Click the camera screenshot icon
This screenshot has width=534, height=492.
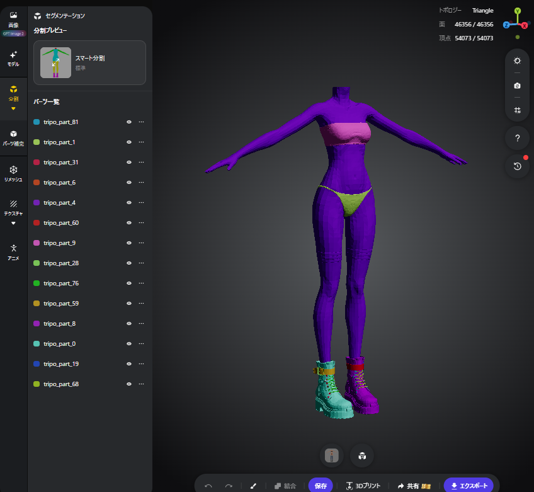[x=517, y=86]
